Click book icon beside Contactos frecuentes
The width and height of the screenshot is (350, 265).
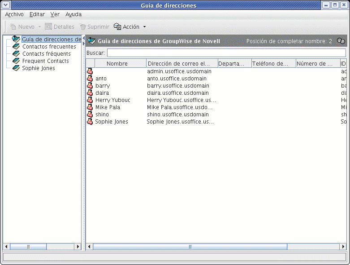(x=16, y=47)
